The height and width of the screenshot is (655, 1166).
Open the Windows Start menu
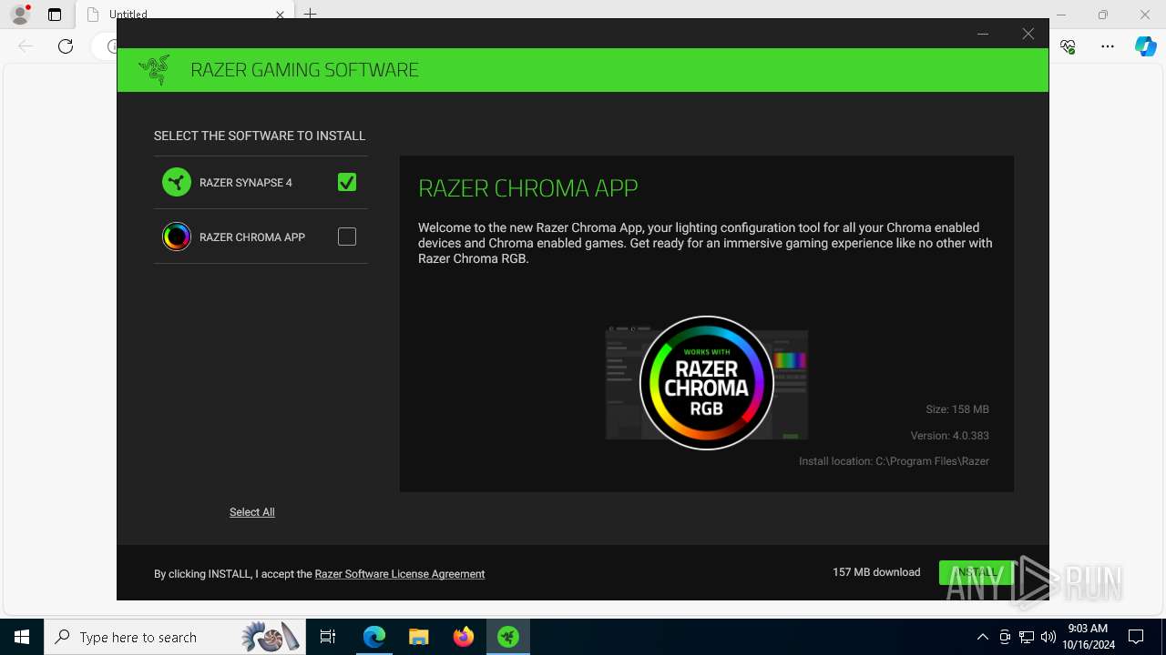pos(22,637)
